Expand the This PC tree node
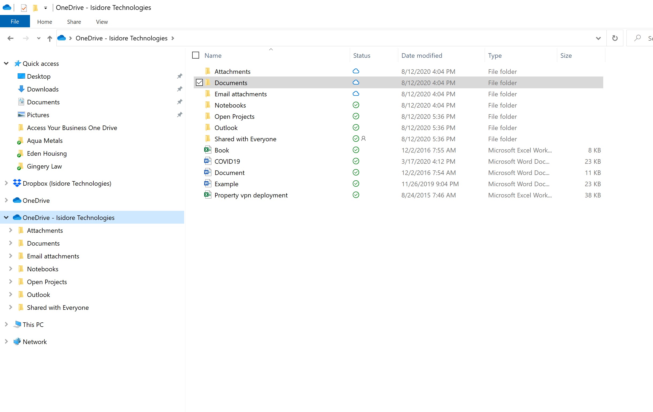653x412 pixels. [6, 325]
